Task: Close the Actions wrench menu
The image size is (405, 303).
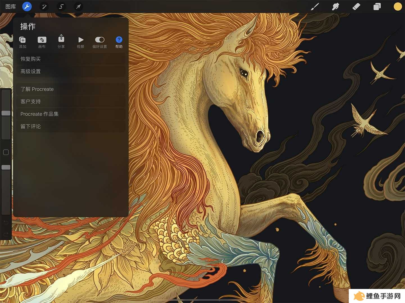Action: point(27,6)
